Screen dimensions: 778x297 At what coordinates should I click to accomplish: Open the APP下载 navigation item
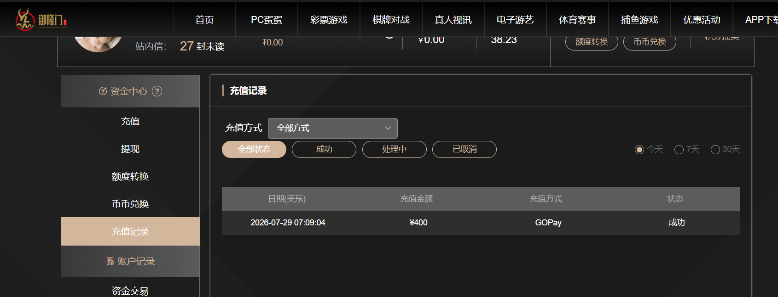762,20
